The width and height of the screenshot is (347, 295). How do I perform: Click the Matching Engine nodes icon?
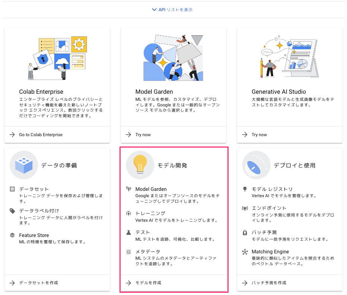[245, 252]
